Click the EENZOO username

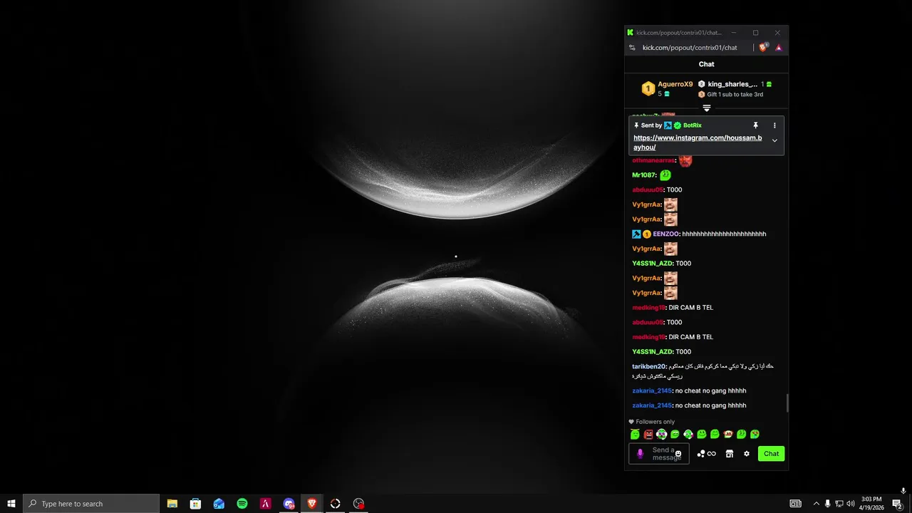[665, 234]
